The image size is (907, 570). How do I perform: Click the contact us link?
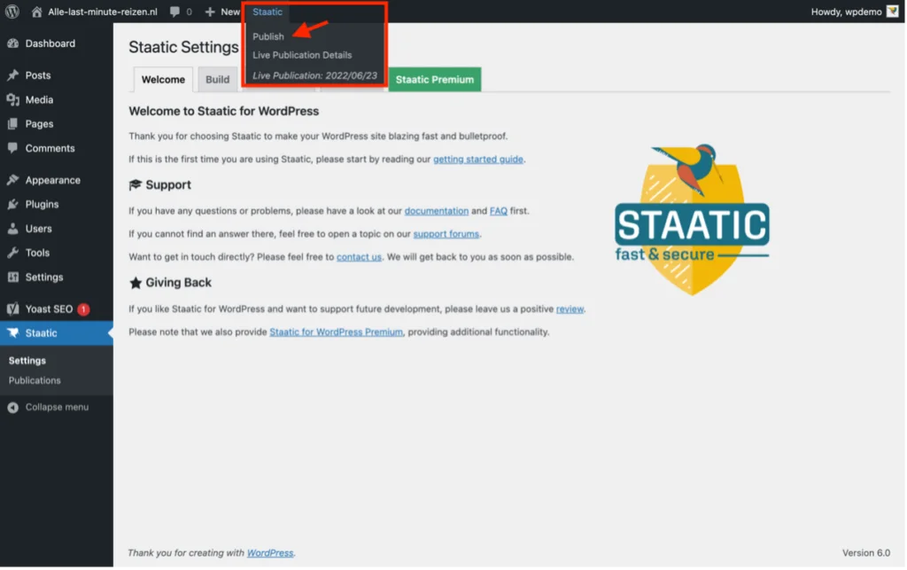coord(359,257)
